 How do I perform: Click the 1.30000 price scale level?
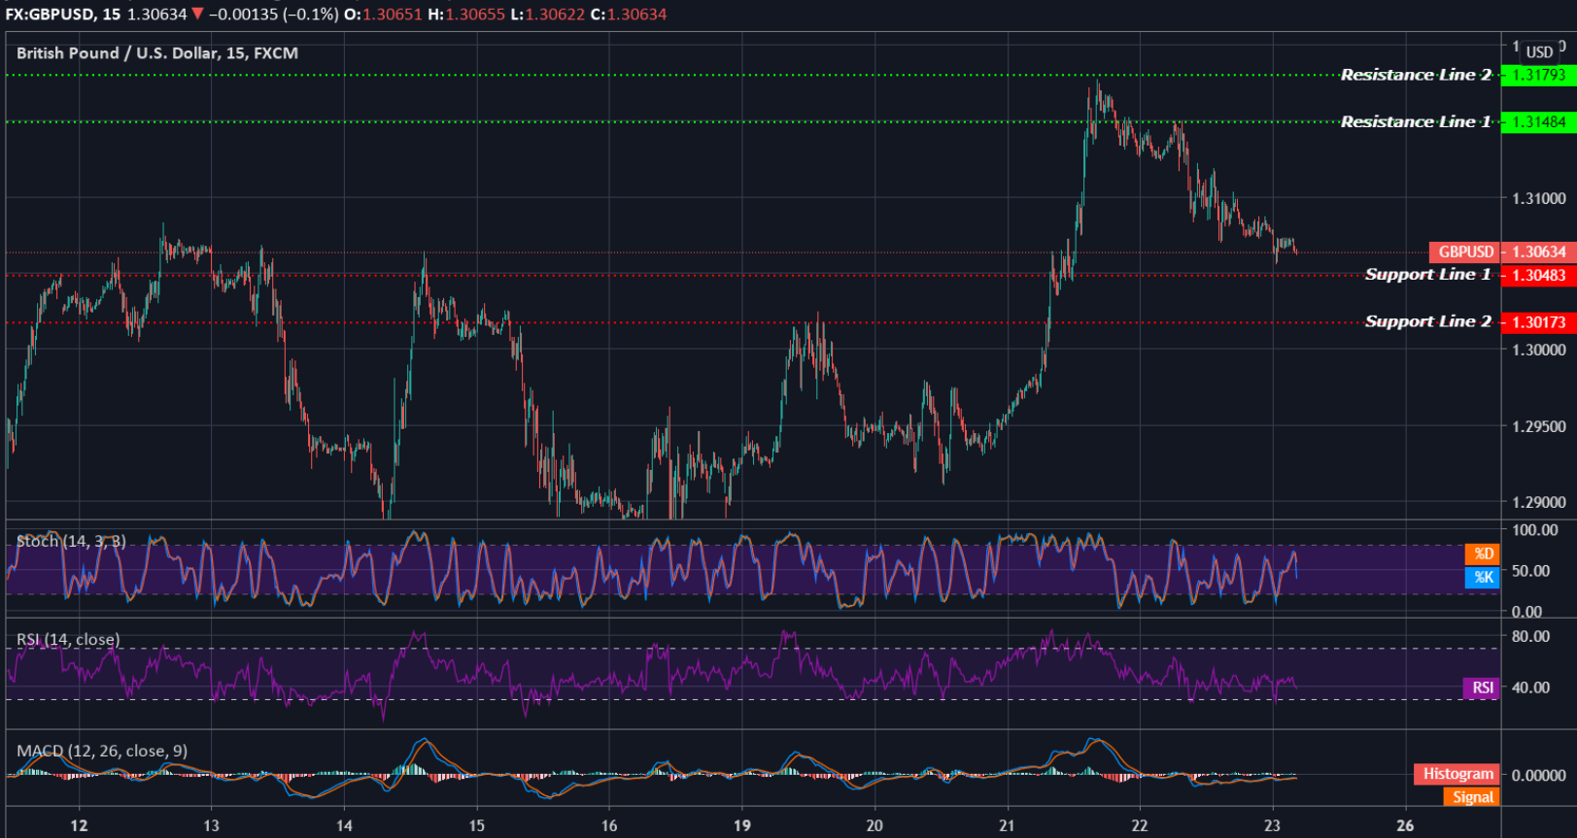click(1539, 350)
